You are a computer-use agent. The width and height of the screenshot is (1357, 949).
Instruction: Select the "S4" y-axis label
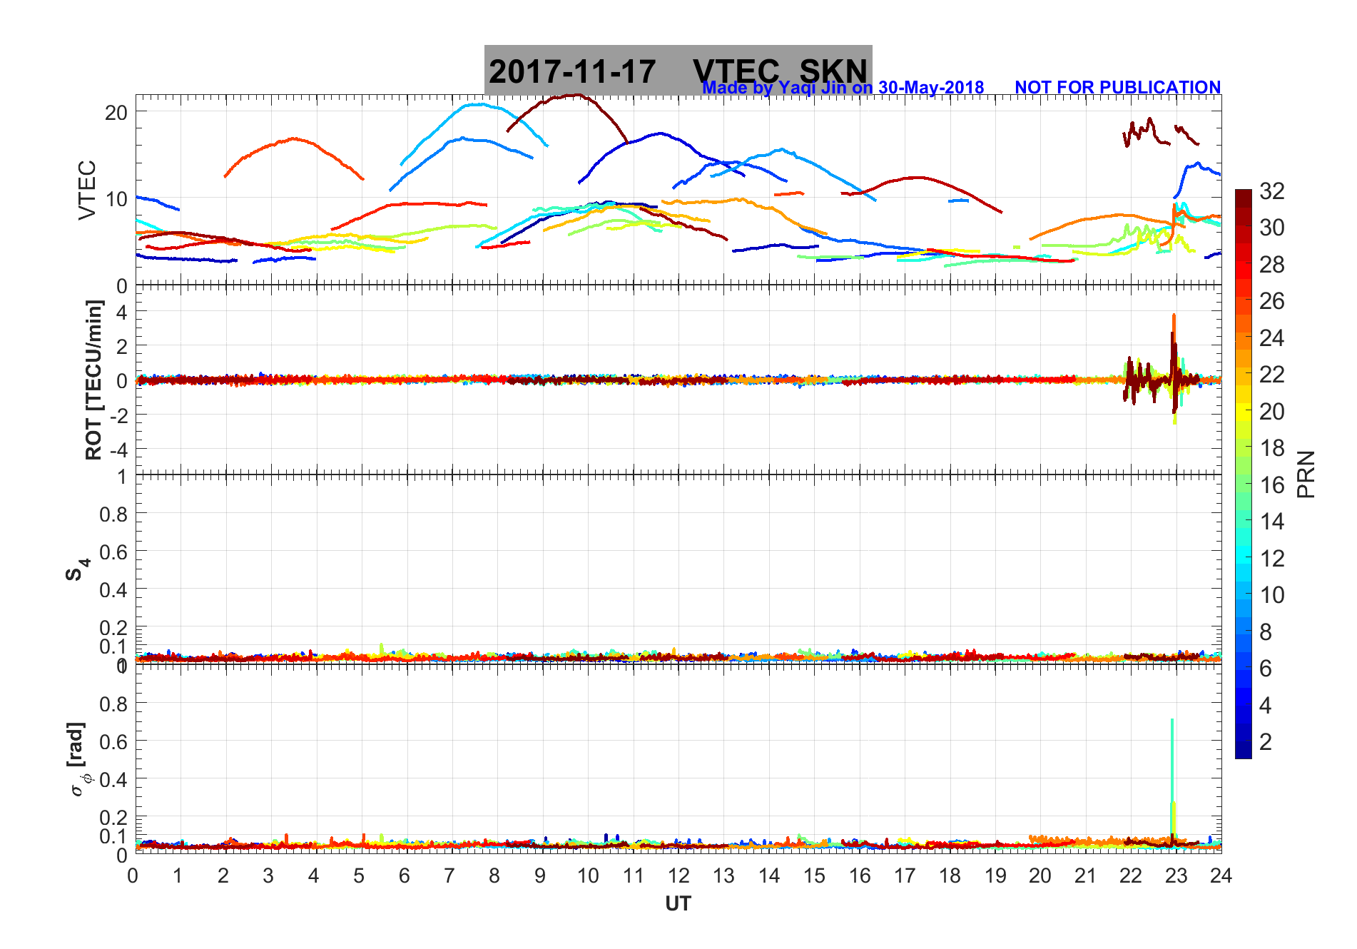coord(77,569)
